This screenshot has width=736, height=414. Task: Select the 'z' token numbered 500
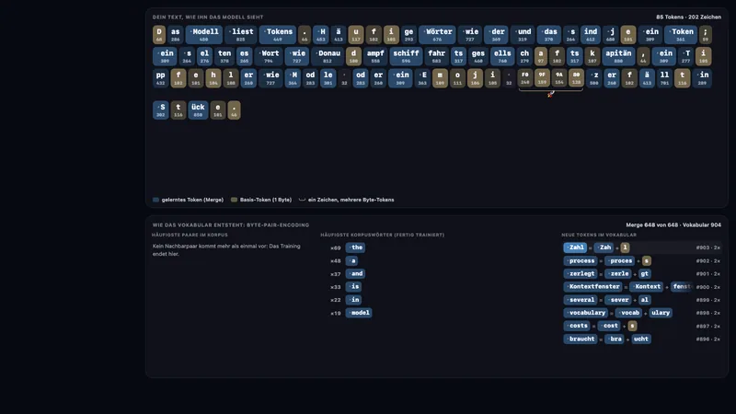(x=594, y=77)
